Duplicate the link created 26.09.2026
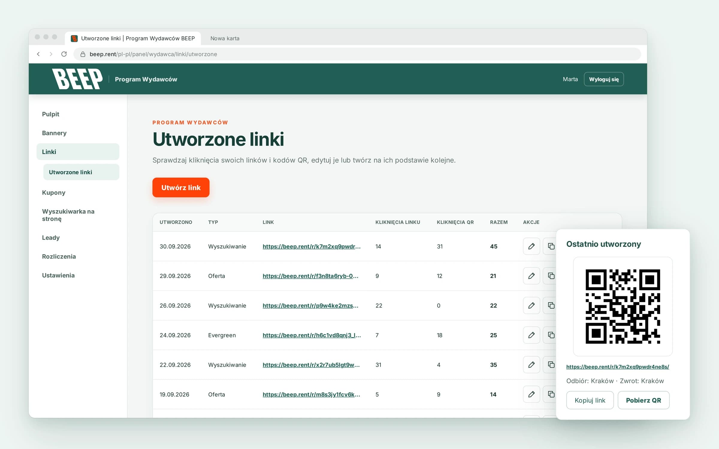 click(550, 305)
